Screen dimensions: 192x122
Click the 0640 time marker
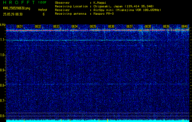(x=184, y=27)
